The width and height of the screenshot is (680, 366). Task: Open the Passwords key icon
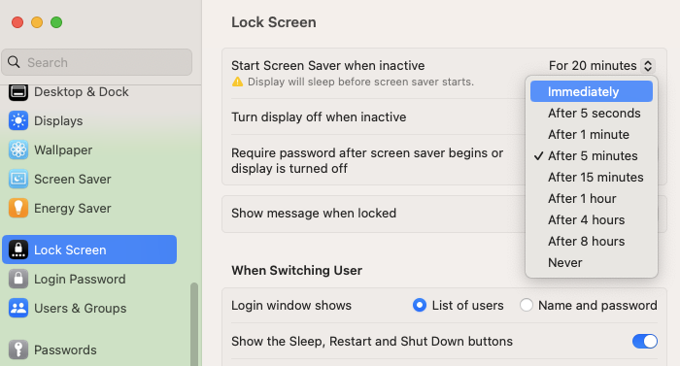coord(18,349)
